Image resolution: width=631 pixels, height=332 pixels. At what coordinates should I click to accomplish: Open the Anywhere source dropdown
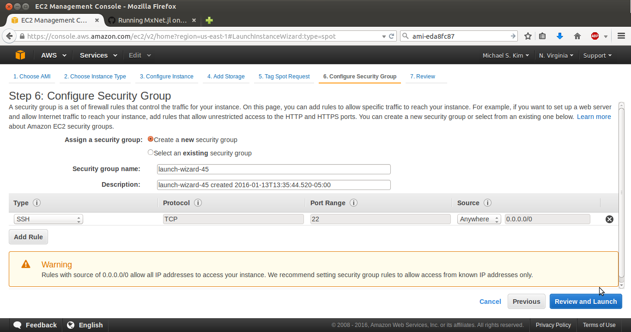(x=479, y=219)
